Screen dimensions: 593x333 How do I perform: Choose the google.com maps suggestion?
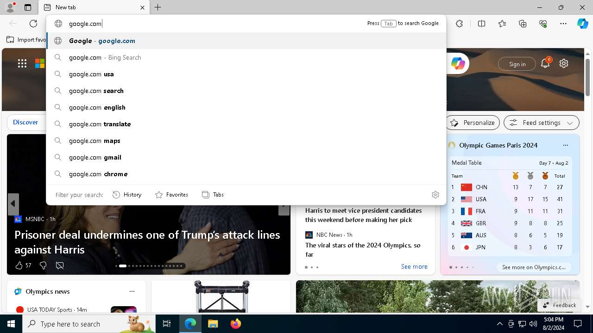tap(246, 141)
